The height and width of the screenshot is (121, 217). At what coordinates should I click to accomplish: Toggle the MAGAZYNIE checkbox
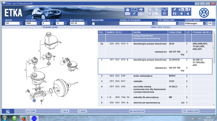[93, 23]
